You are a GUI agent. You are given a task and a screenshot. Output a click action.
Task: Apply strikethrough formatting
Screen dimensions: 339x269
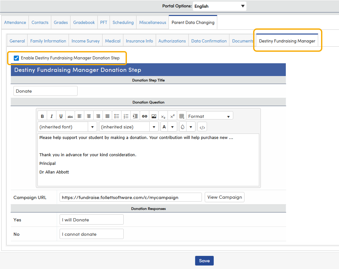(70, 116)
